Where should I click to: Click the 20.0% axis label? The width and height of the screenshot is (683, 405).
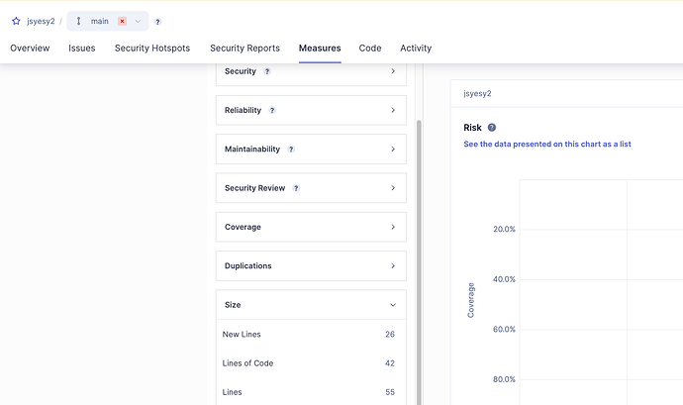[504, 229]
